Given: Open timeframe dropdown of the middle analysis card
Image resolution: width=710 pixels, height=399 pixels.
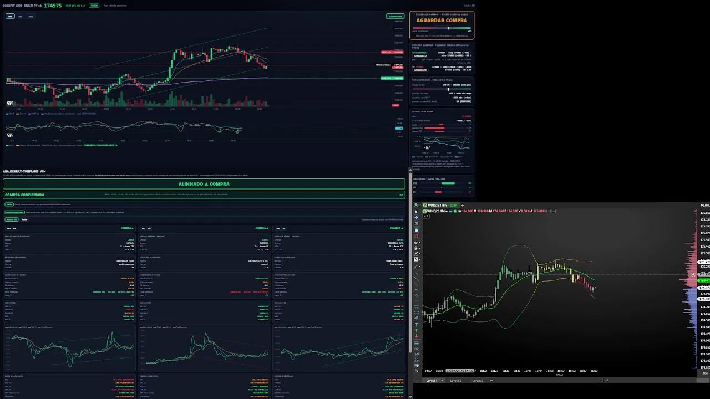Looking at the screenshot, I should click(x=146, y=228).
